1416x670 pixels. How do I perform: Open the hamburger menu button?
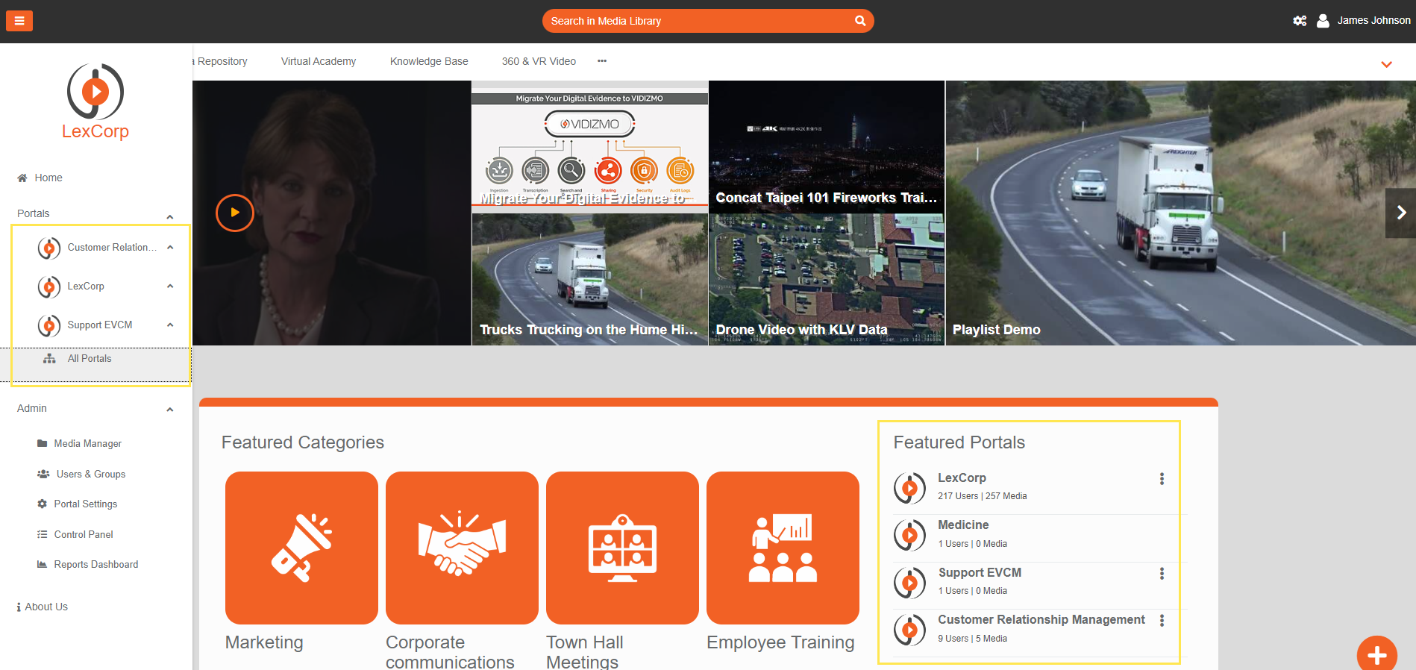click(x=19, y=21)
